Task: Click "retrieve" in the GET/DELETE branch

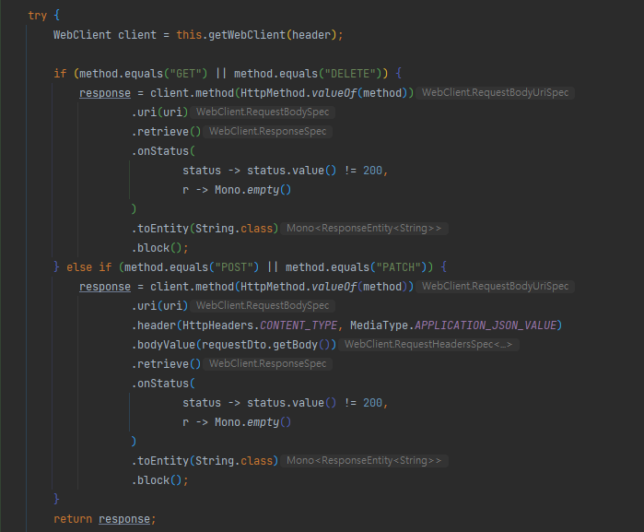Action: (x=163, y=132)
